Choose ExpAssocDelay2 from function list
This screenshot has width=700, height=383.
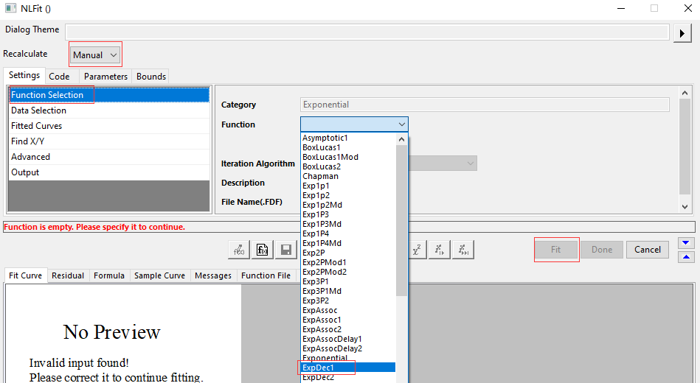[349, 348]
